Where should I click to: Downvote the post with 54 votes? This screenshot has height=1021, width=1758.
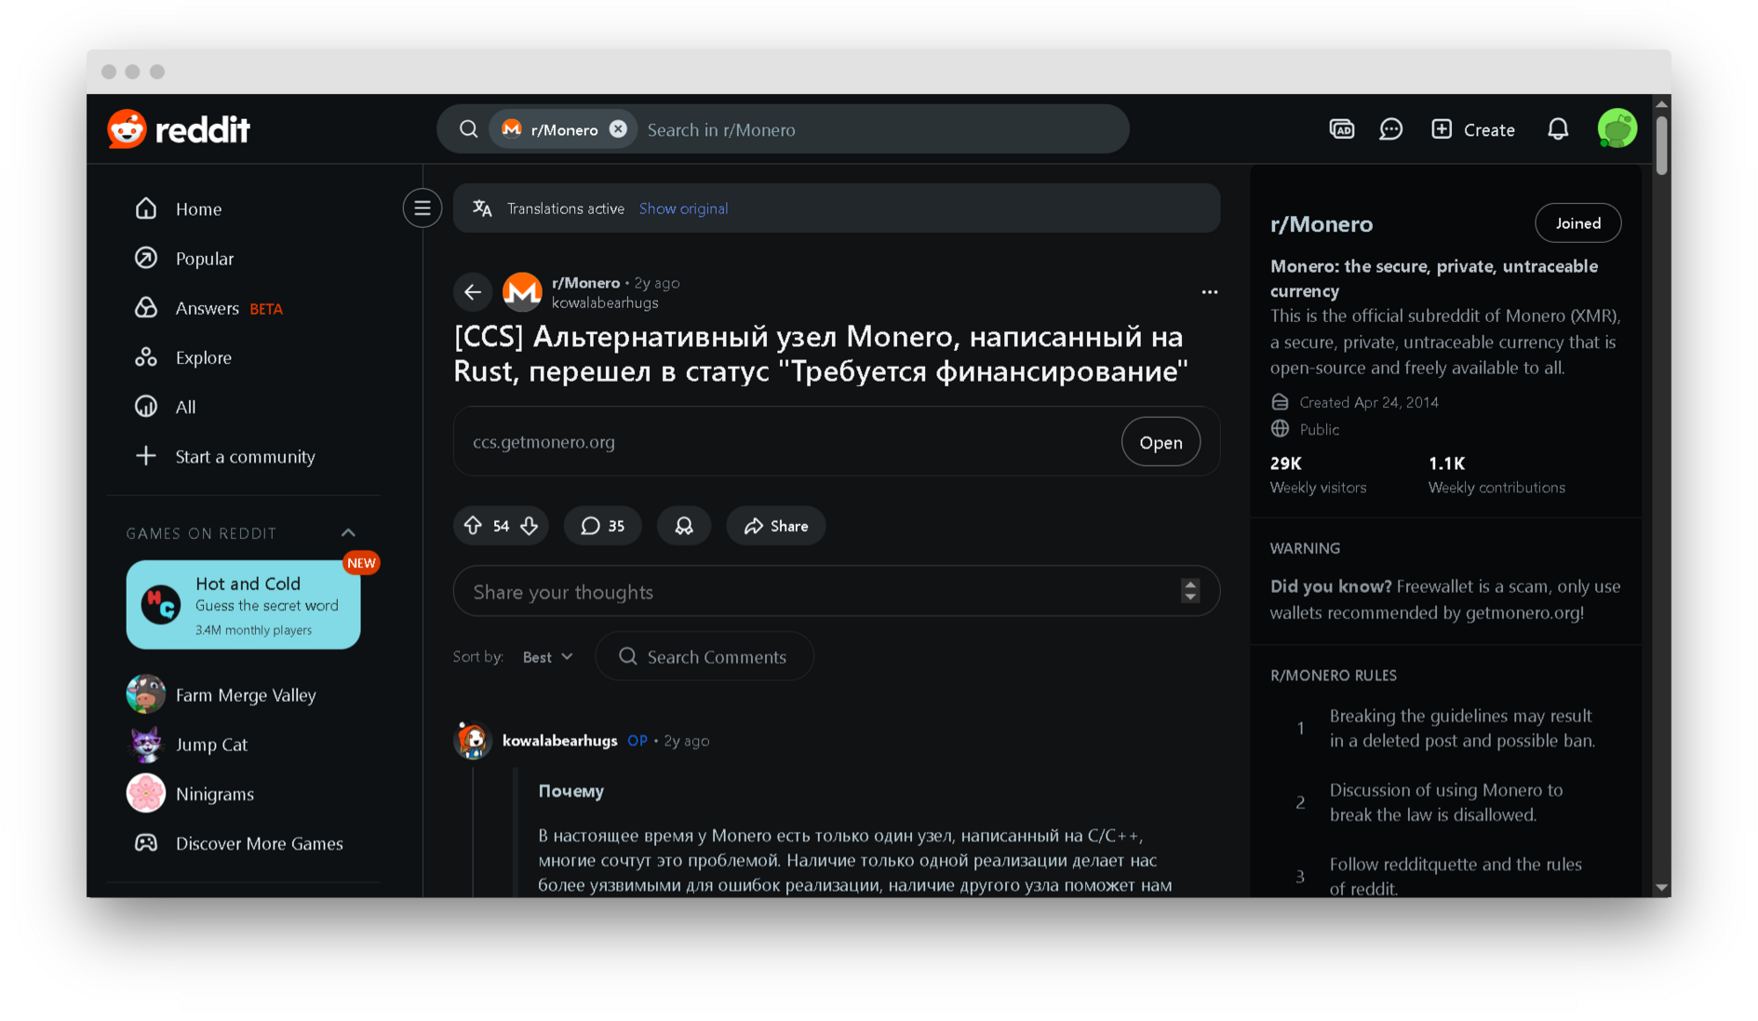click(530, 526)
